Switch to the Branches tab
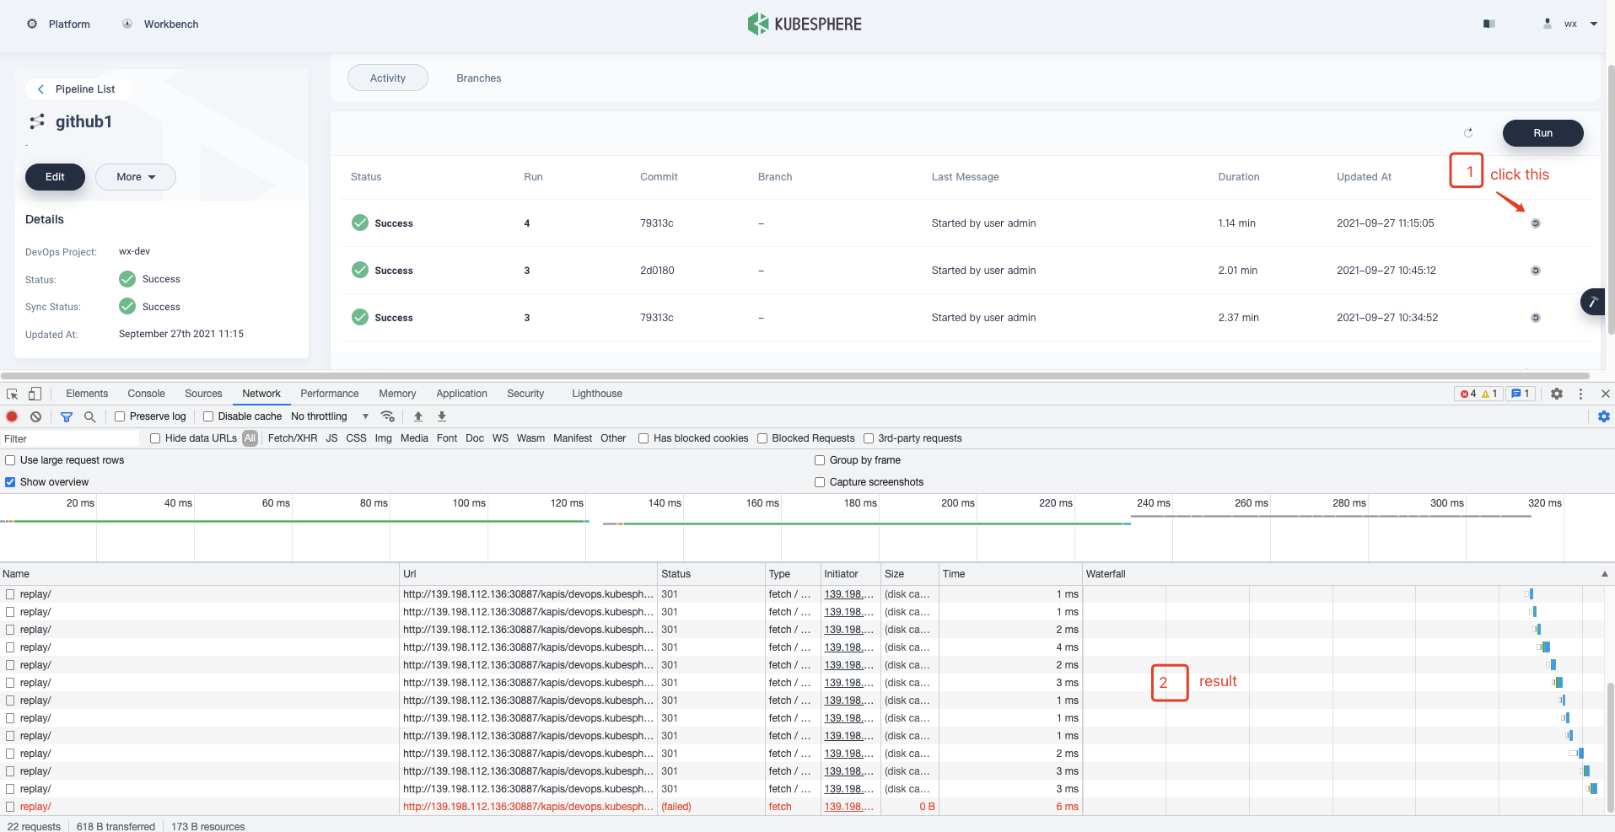The image size is (1615, 832). 478,78
